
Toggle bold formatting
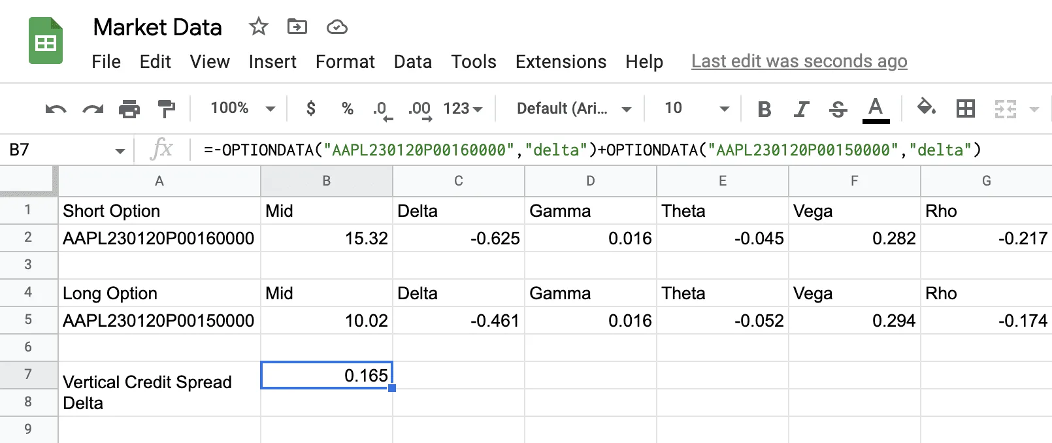(x=764, y=109)
